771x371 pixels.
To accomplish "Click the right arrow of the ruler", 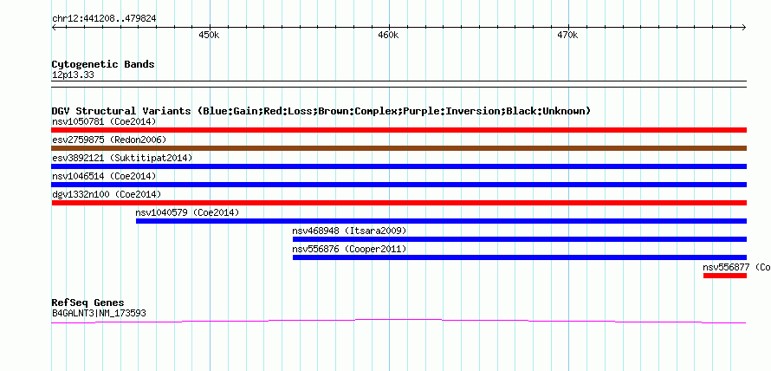I will (x=744, y=27).
